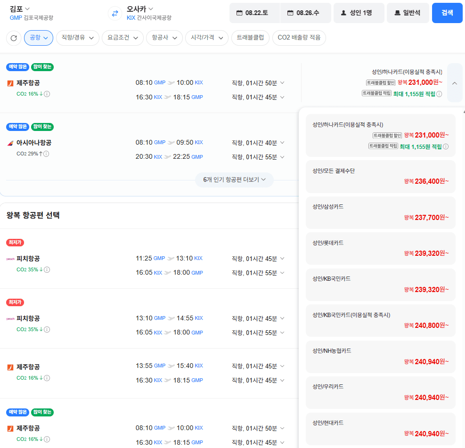
Task: Open the 공항 filter dropdown
Action: (39, 38)
